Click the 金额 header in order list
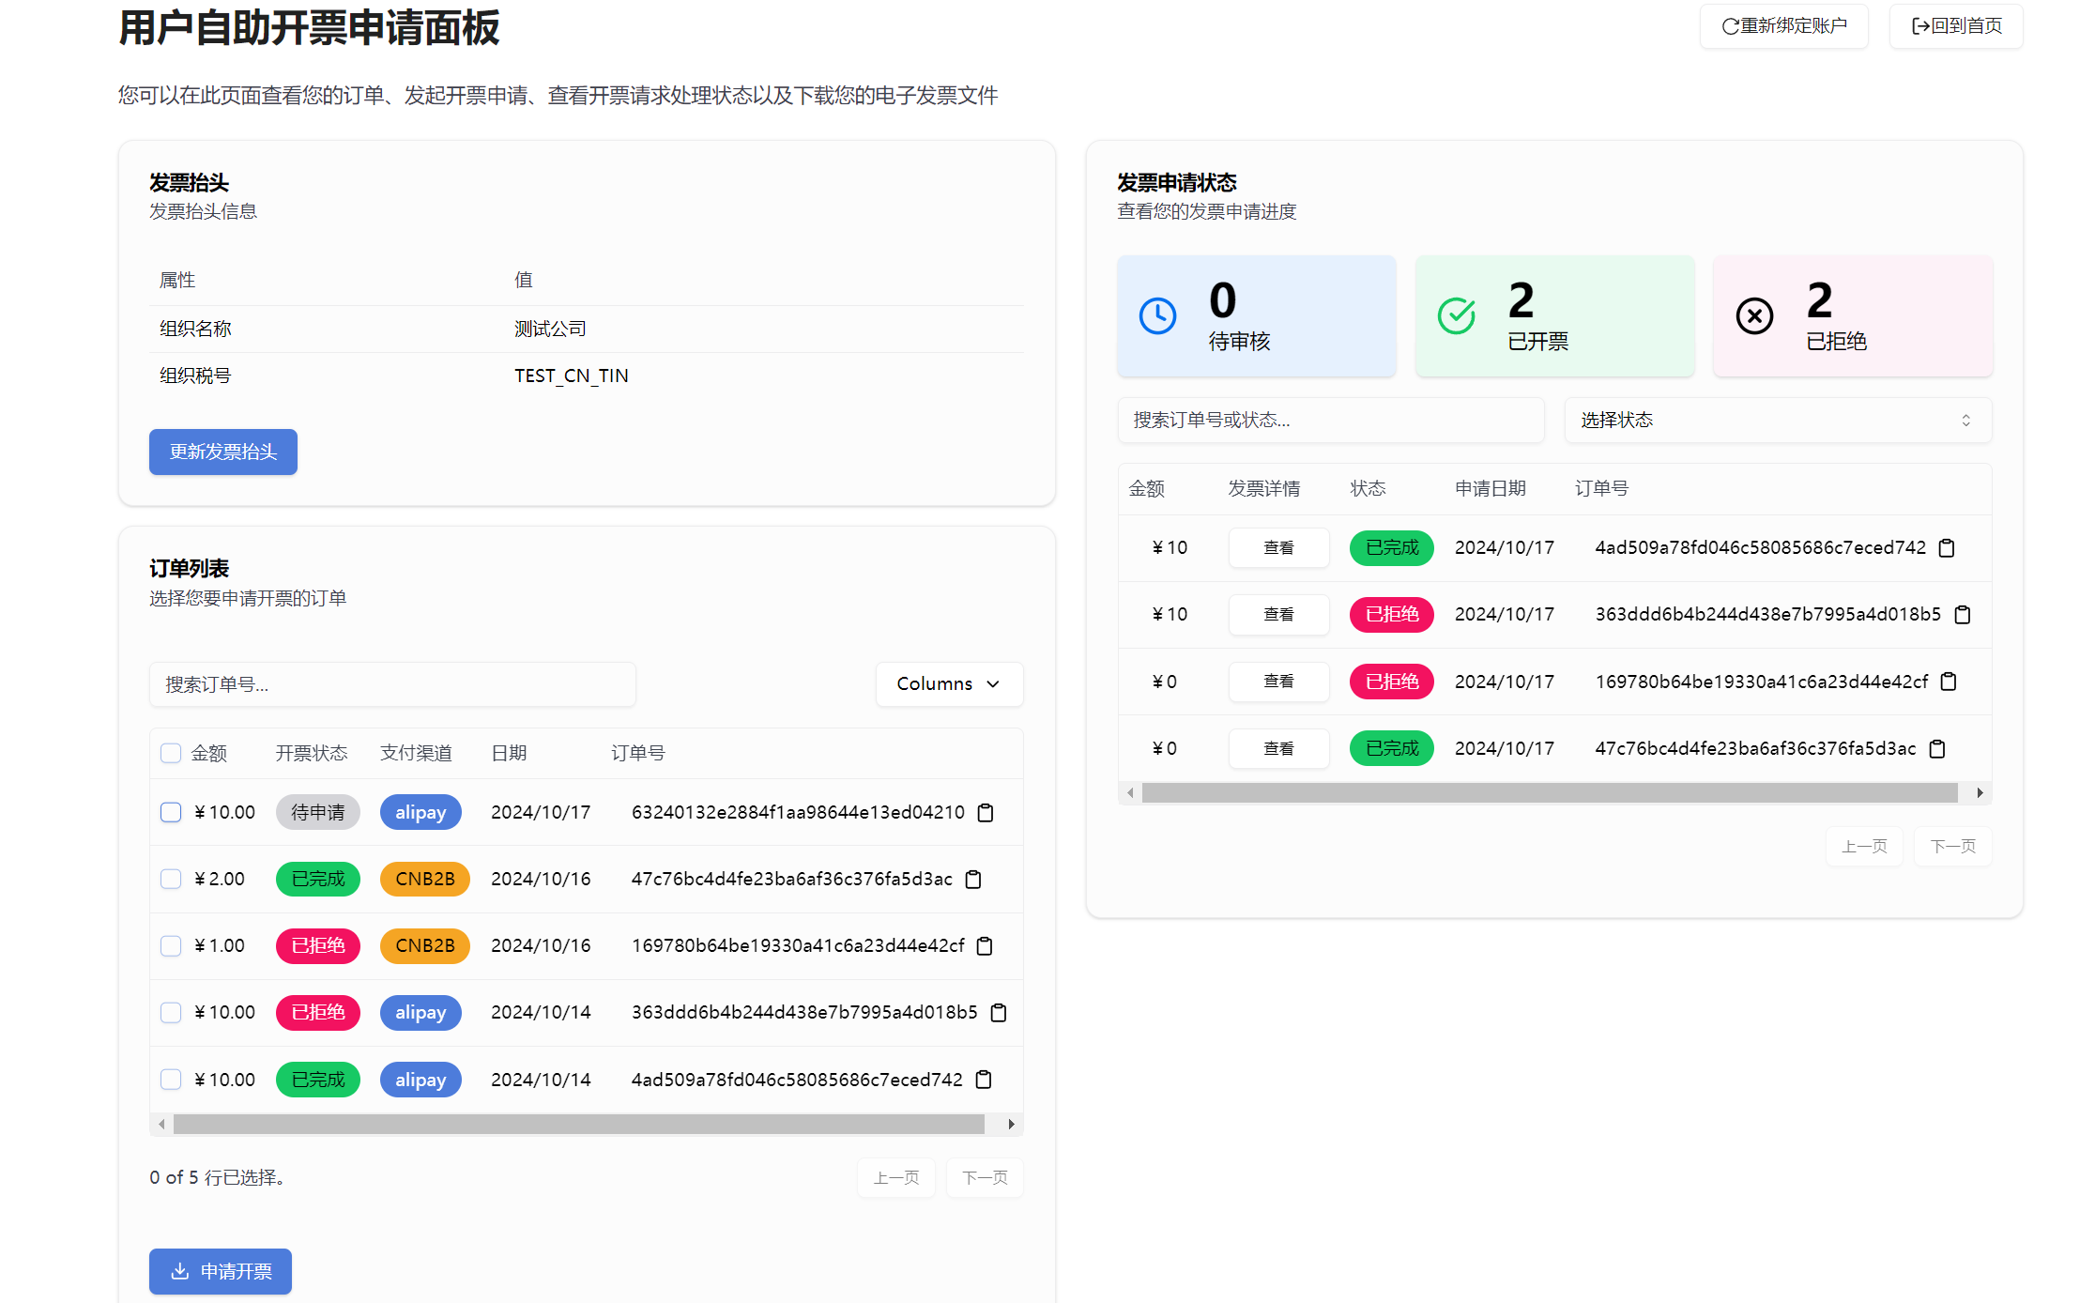The height and width of the screenshot is (1303, 2095). (x=209, y=753)
